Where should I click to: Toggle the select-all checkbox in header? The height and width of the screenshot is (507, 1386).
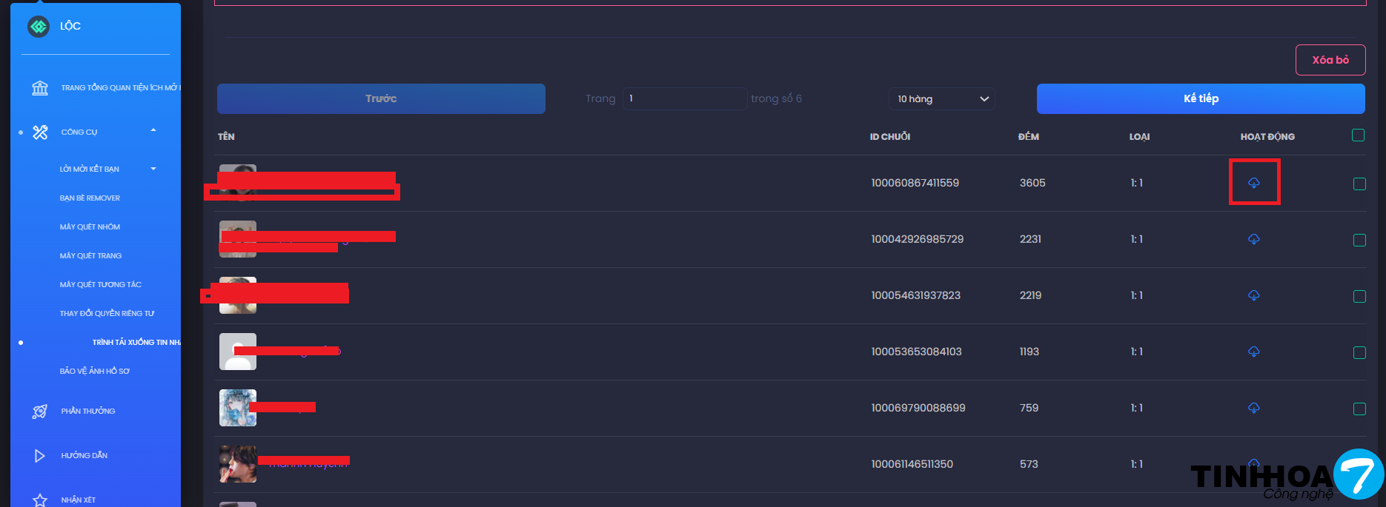click(x=1358, y=135)
